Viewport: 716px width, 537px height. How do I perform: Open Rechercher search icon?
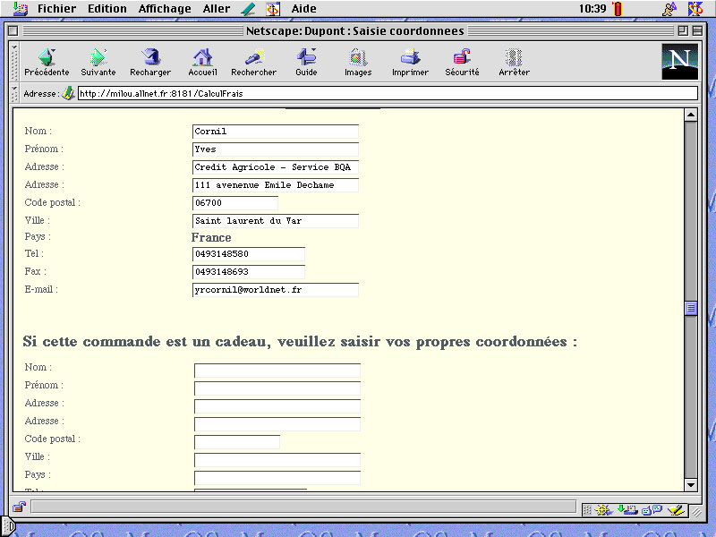click(x=253, y=57)
